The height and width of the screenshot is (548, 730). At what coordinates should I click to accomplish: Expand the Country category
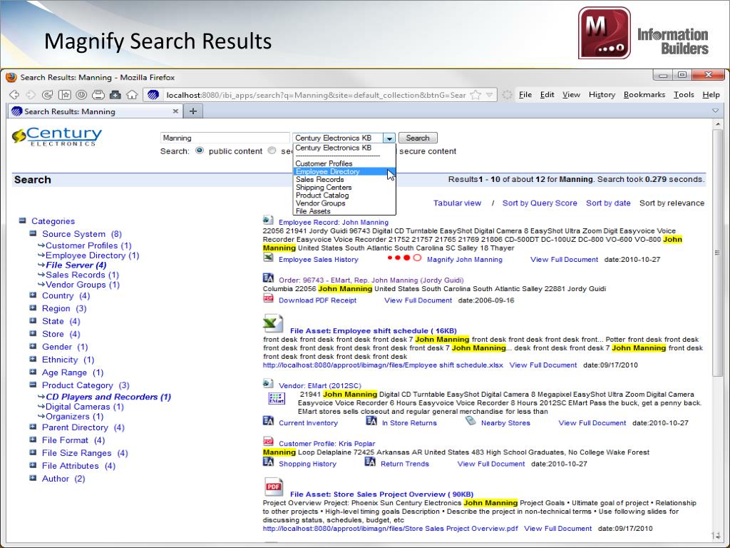[x=33, y=295]
